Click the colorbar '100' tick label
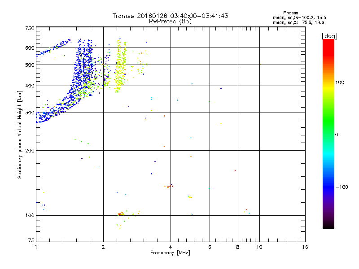 tap(340, 82)
